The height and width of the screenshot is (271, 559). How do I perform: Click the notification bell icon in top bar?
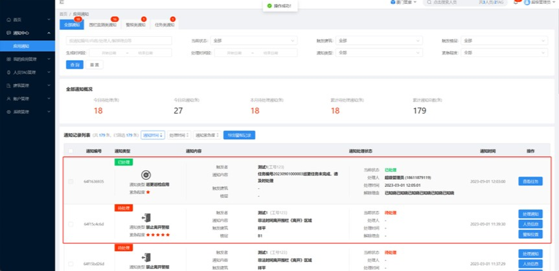click(x=516, y=3)
